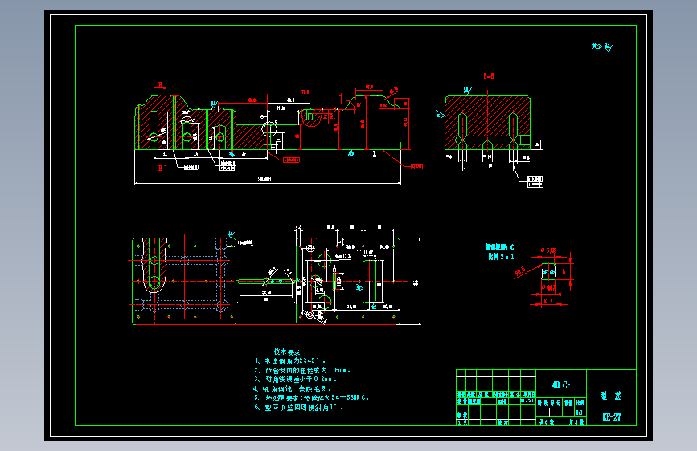Click the "Ø 5.63" dimension in detail view

click(x=548, y=250)
